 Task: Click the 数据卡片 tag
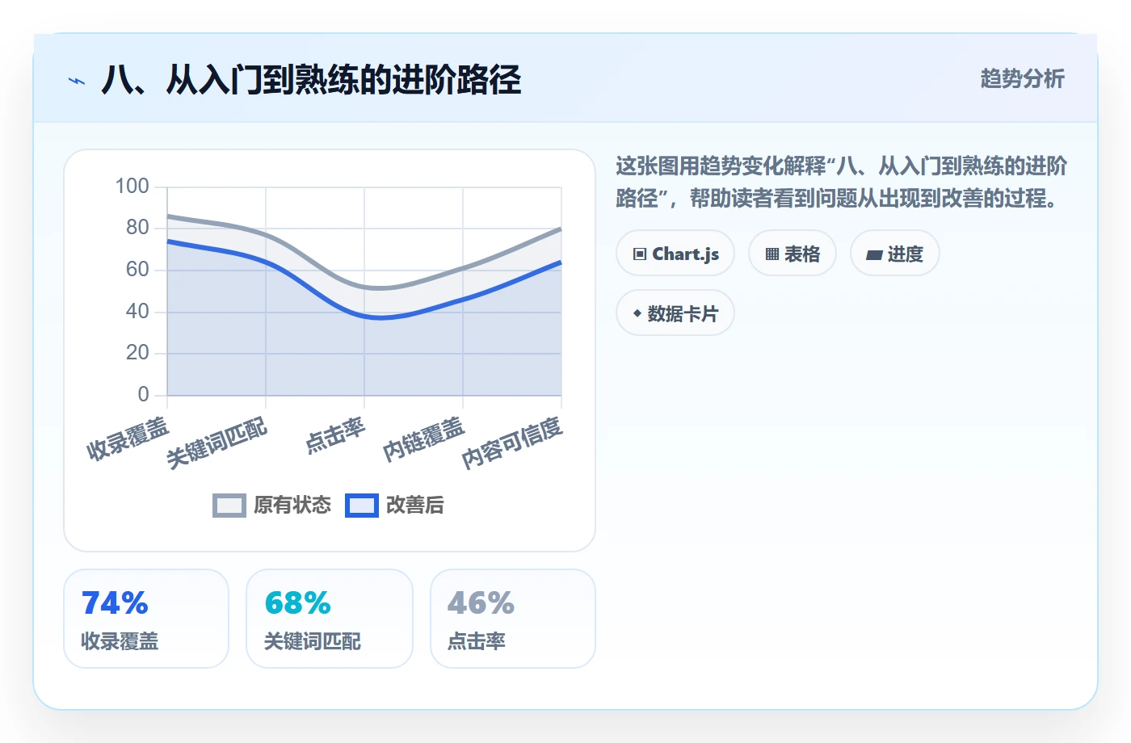[675, 313]
